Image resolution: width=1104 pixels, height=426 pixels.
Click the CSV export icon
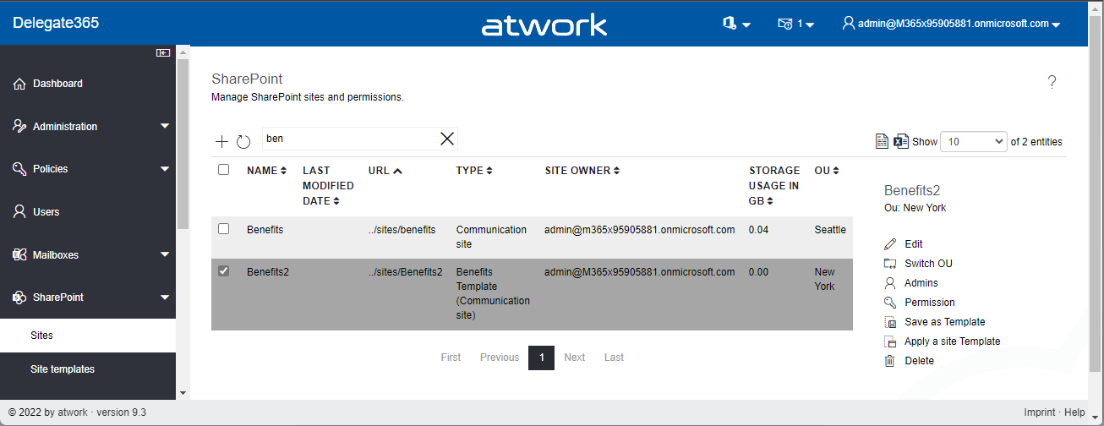pyautogui.click(x=882, y=141)
